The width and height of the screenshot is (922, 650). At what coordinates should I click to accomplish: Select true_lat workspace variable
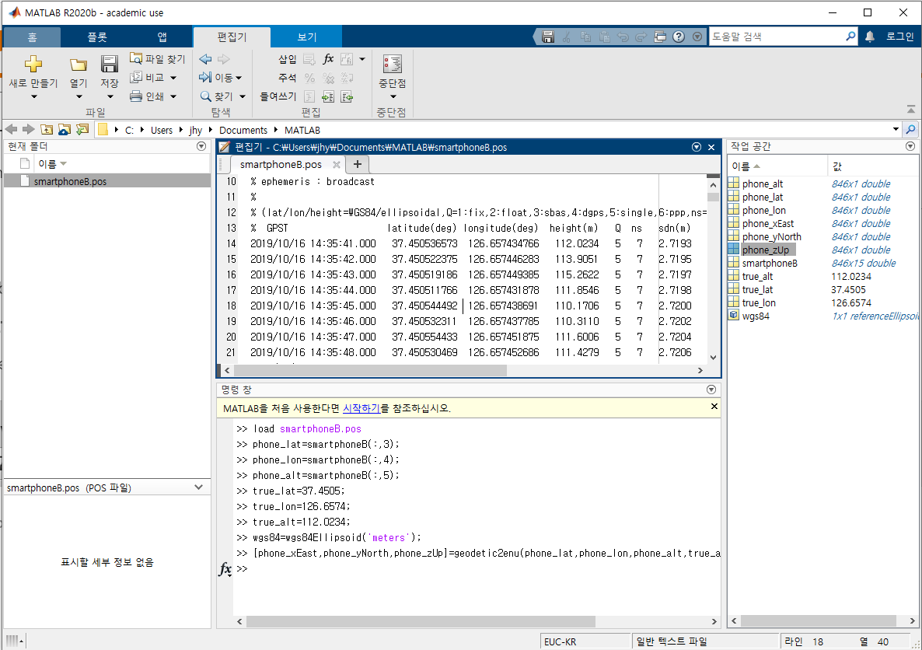tap(757, 289)
